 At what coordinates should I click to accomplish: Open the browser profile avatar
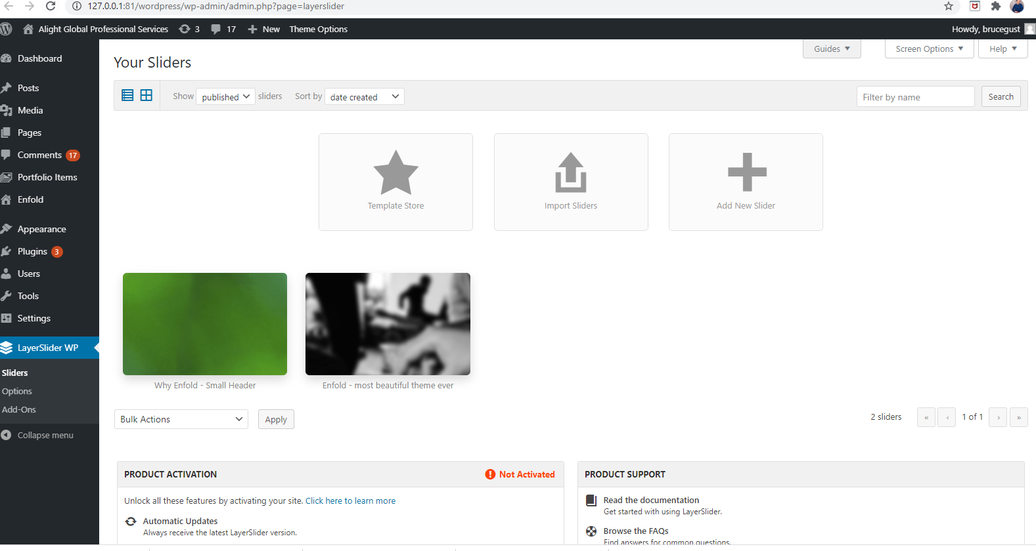point(1017,6)
